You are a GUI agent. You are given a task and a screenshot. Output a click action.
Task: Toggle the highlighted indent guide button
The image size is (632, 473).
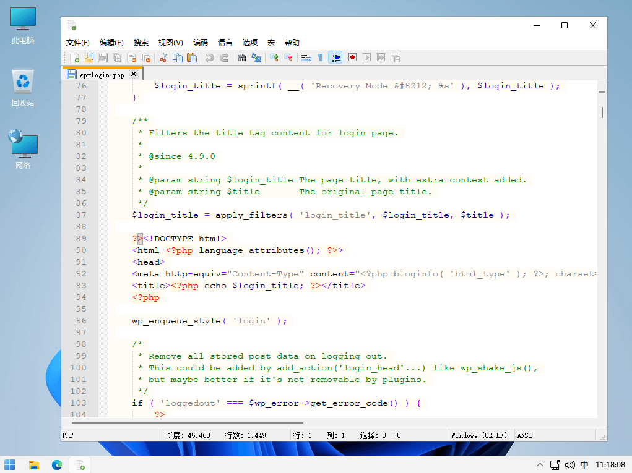coord(335,58)
